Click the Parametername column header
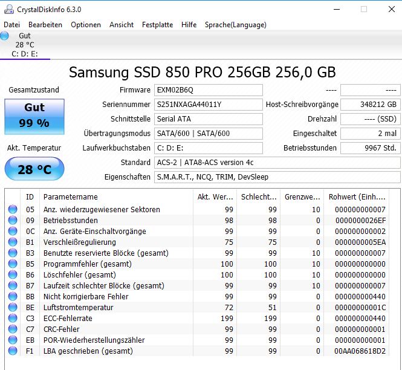The width and height of the screenshot is (402, 370). [117, 196]
